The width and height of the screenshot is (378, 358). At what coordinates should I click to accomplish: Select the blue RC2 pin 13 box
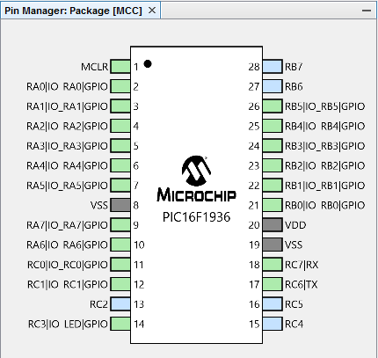pos(120,304)
